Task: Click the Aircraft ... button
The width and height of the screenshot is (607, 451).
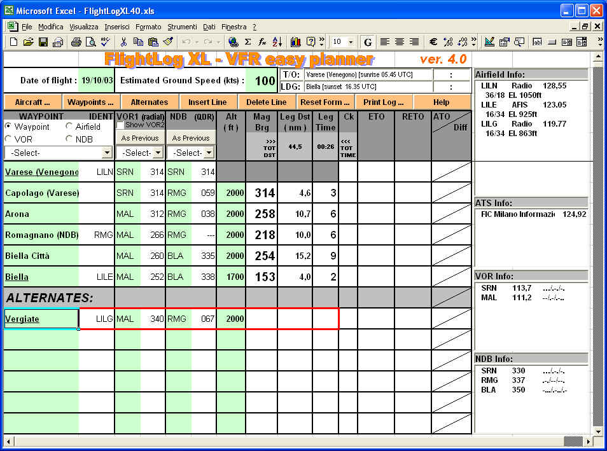Action: click(32, 102)
